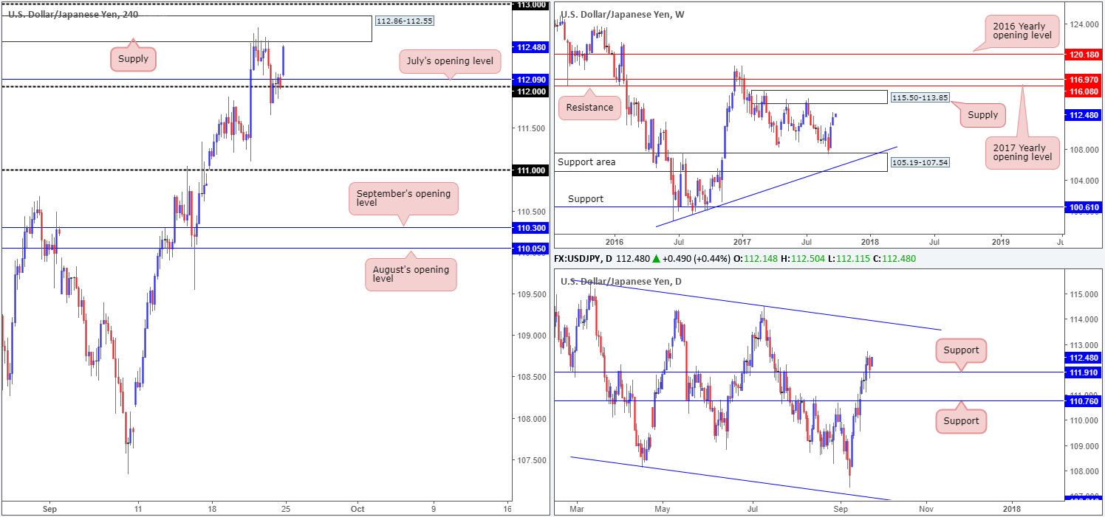Select the 112.86-112.55 supply zone label

[405, 21]
